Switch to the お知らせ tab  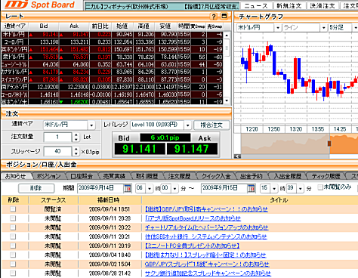pyautogui.click(x=16, y=176)
